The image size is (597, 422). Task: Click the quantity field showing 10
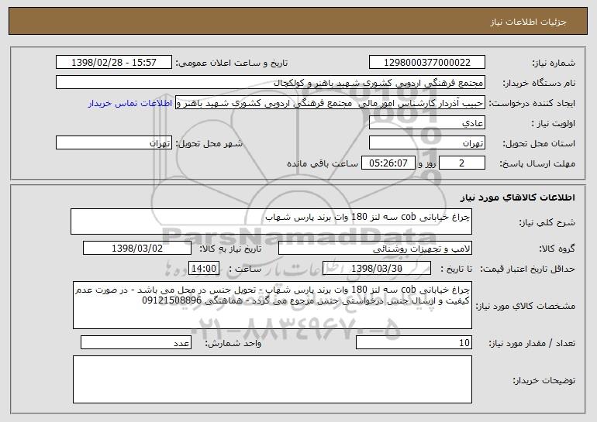tap(414, 342)
